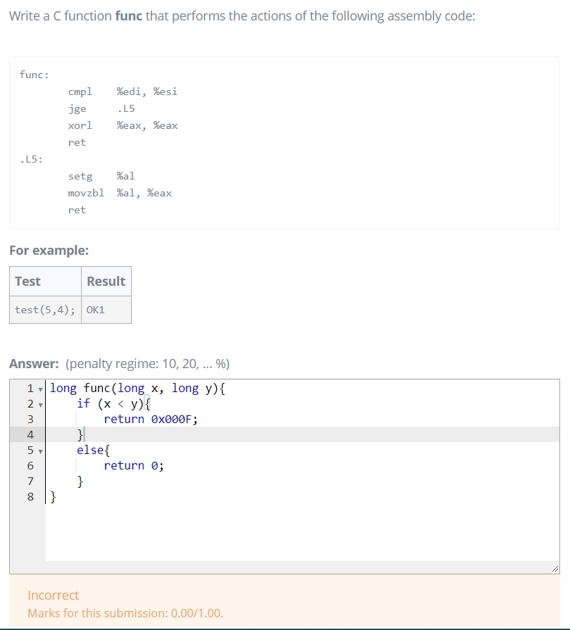Select line number 8 in the editor gutter

point(30,496)
